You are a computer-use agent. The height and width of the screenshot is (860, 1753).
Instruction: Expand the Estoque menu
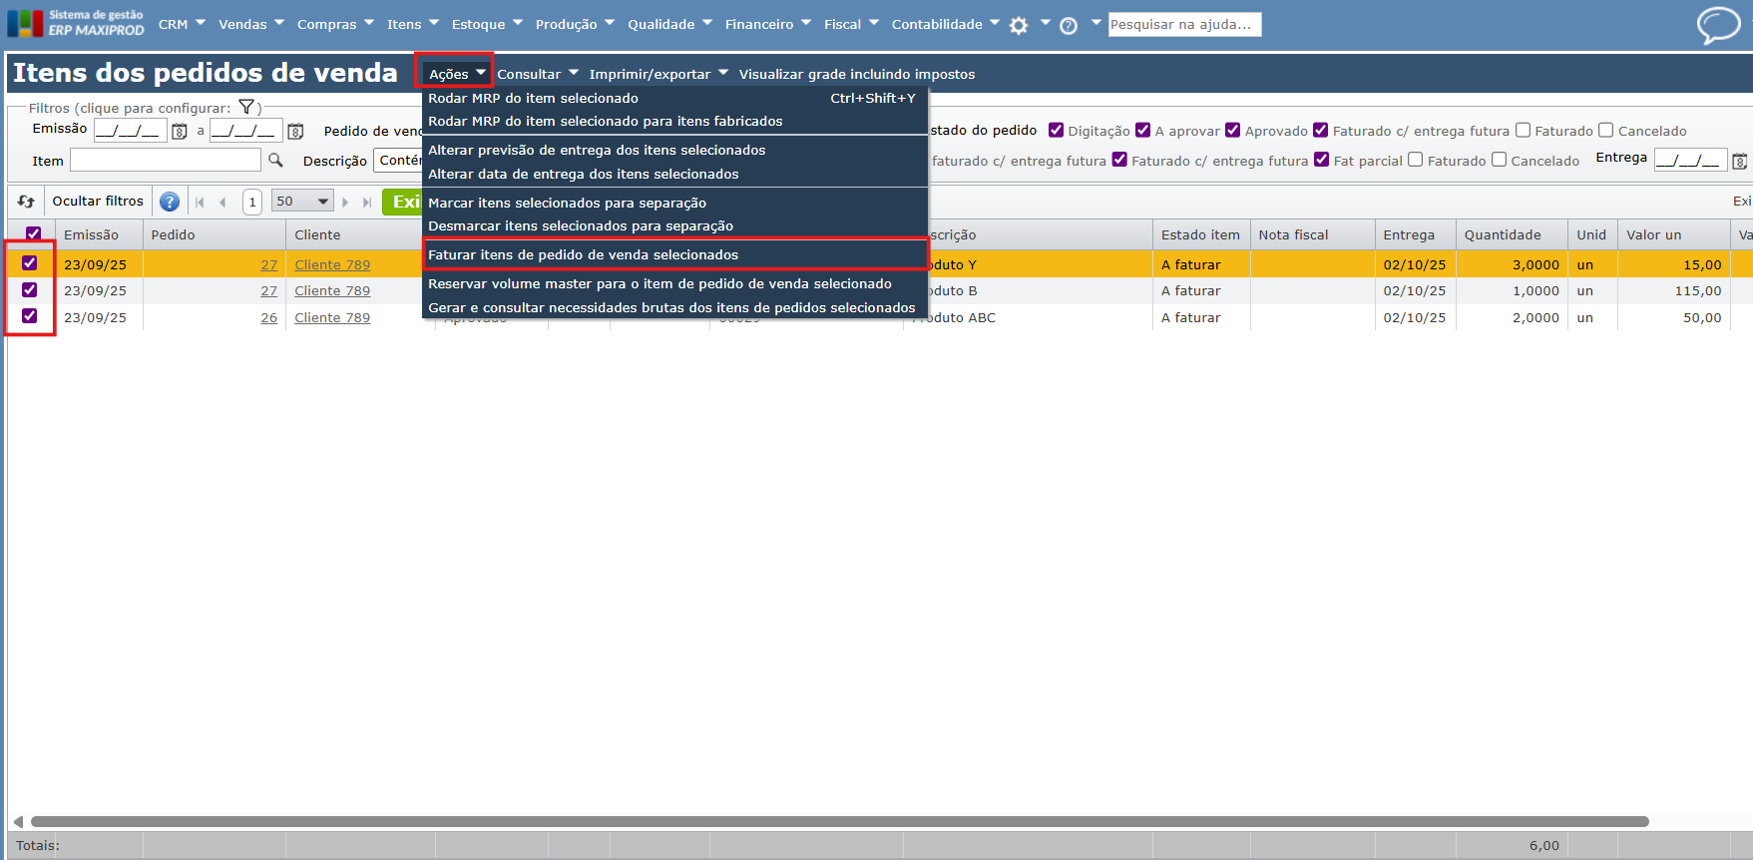tap(487, 24)
